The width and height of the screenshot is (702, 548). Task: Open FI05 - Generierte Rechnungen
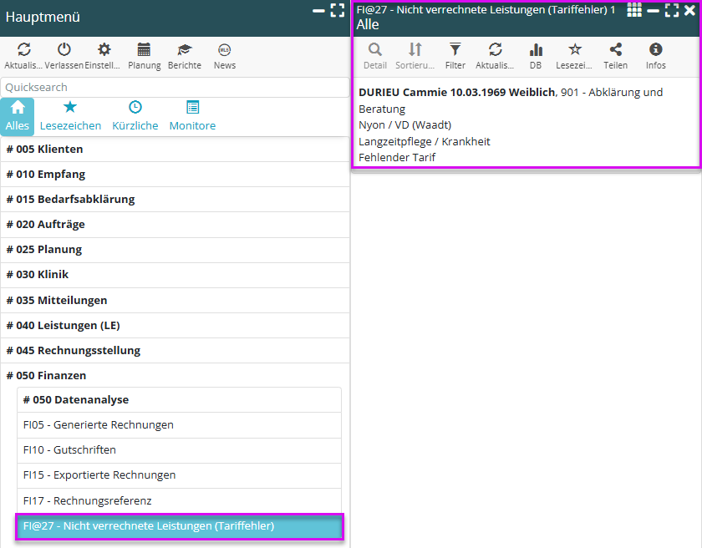point(179,424)
